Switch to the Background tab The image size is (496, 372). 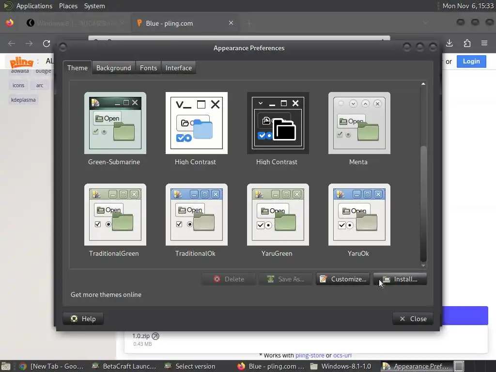click(x=113, y=68)
